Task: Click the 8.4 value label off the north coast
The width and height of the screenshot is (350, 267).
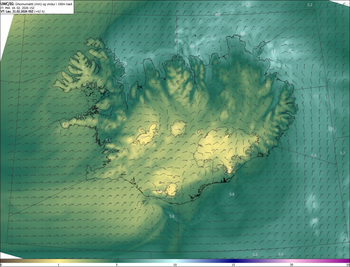Action: 192,46
